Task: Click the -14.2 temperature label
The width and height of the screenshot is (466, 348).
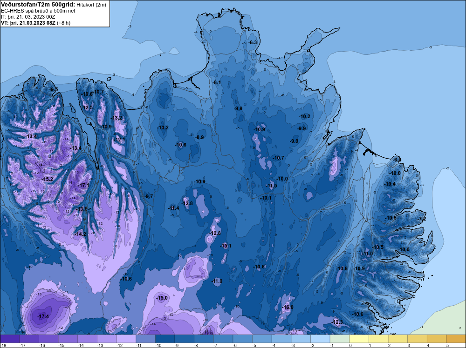Action: pyautogui.click(x=80, y=234)
